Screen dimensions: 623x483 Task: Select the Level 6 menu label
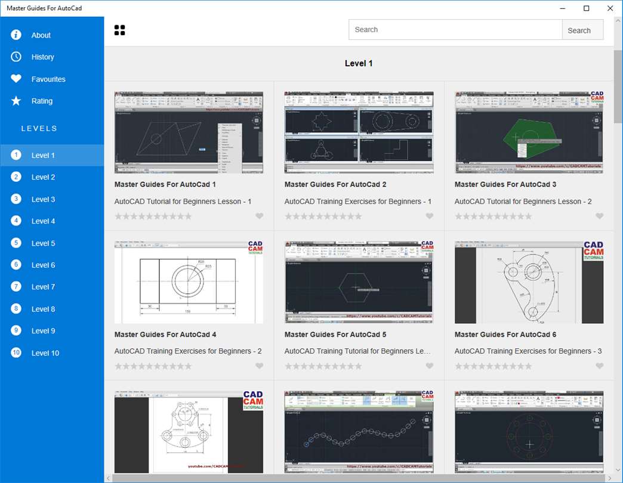(44, 265)
